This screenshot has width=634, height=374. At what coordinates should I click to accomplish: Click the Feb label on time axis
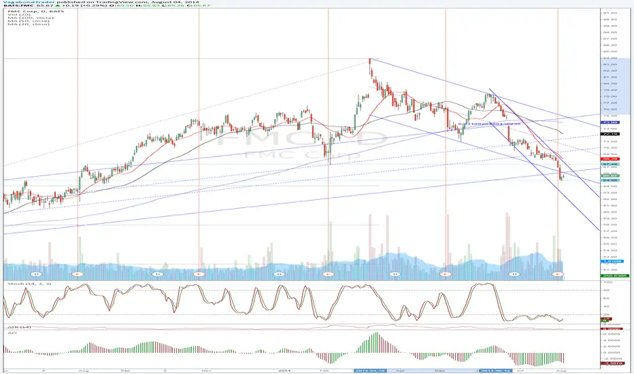coord(324,371)
